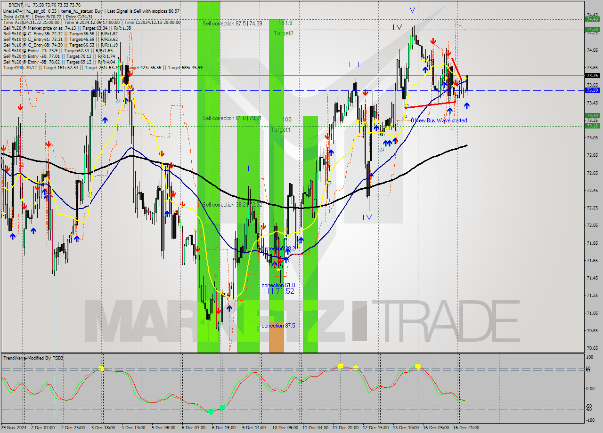Click the green 74.28 price level tag

click(592, 29)
